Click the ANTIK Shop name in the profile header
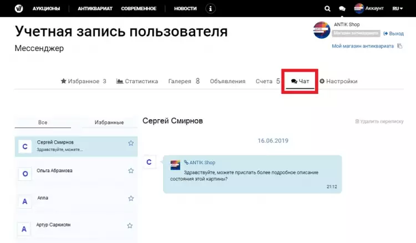The image size is (416, 243). (347, 24)
